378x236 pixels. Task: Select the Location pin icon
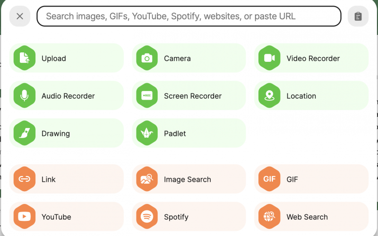[x=269, y=96]
